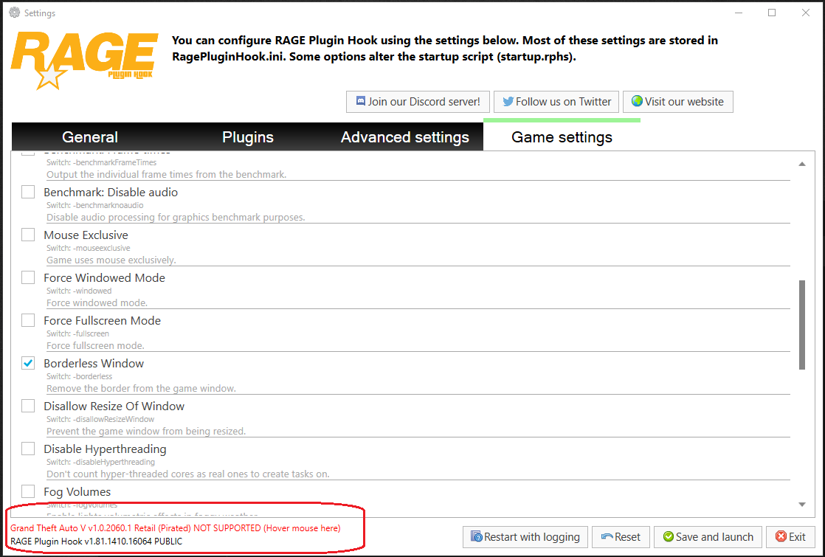The width and height of the screenshot is (825, 557).
Task: Click the 'Force windowed mode.' description
Action: [97, 302]
